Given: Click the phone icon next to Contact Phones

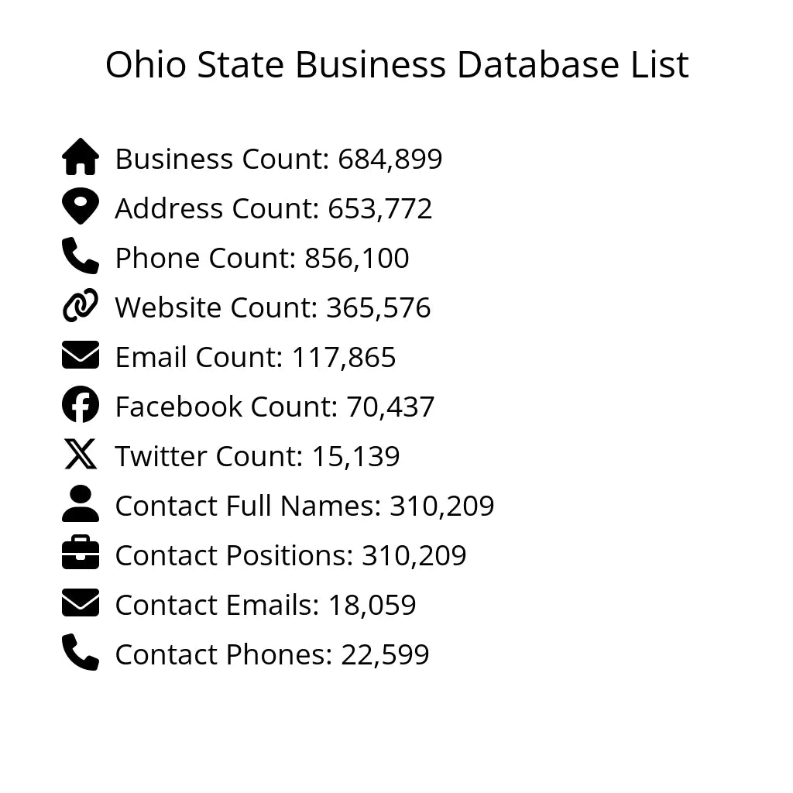Looking at the screenshot, I should [81, 653].
